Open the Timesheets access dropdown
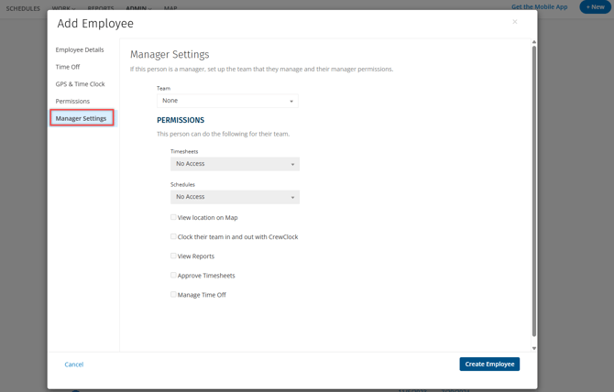 click(x=235, y=164)
